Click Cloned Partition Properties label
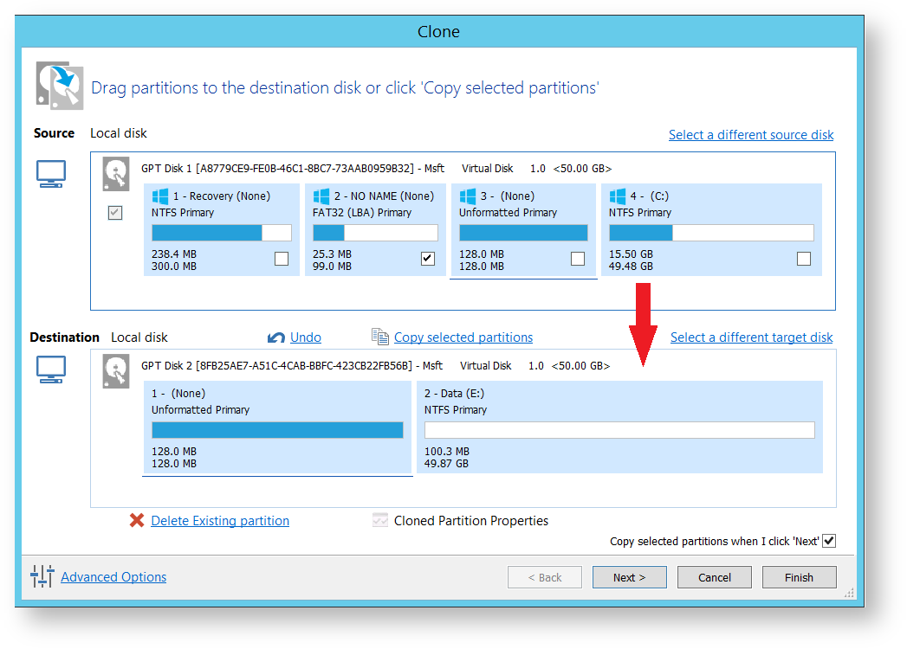Screen dimensions: 907x649 click(x=471, y=521)
